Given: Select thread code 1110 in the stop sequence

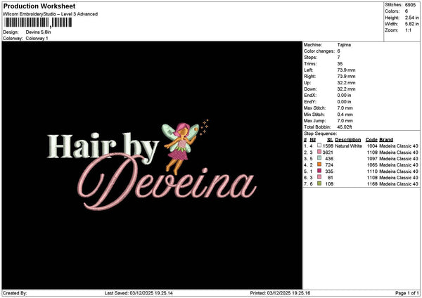Looking at the screenshot, I should click(x=372, y=171).
